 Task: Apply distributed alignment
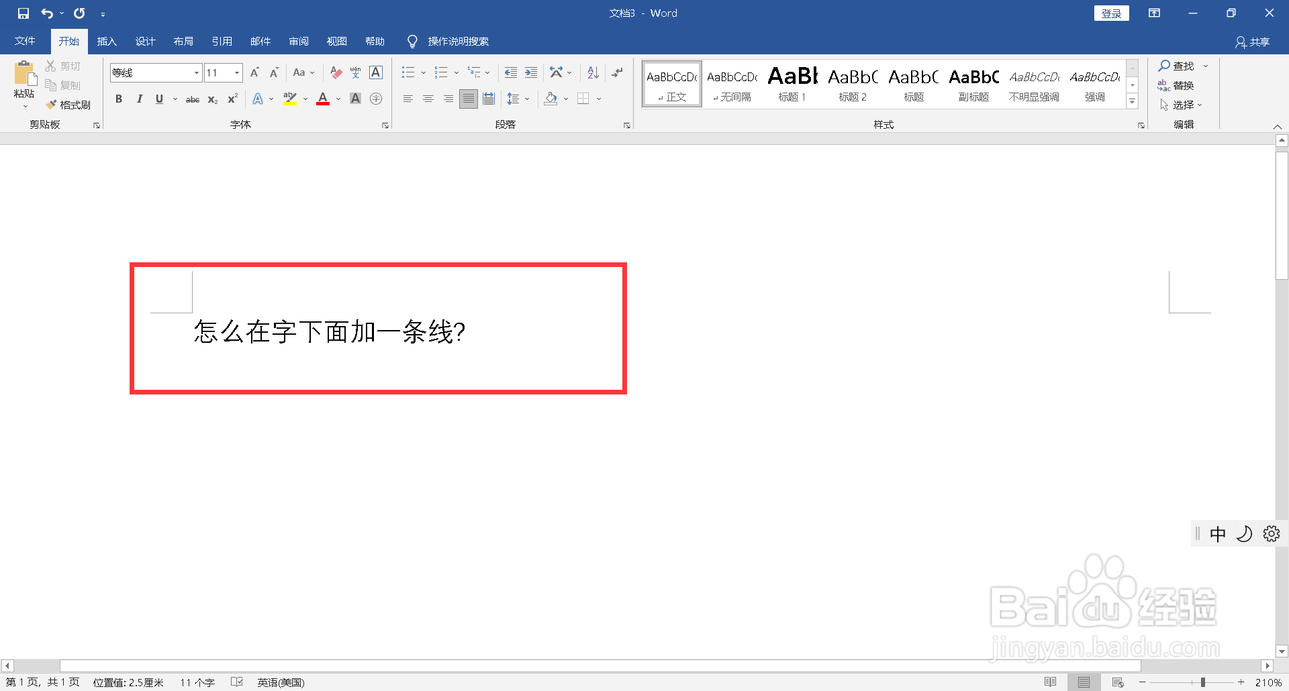[489, 99]
